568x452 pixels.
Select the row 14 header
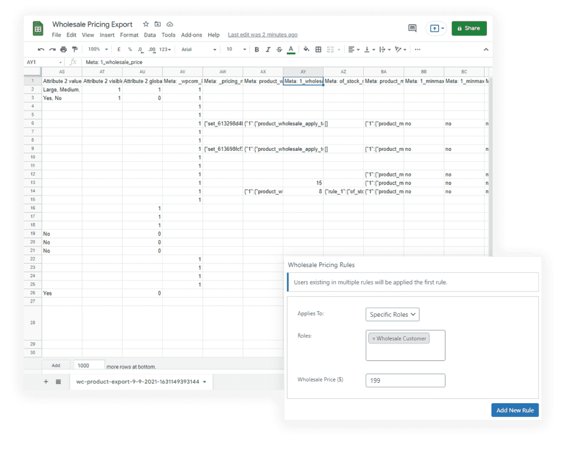coord(33,191)
